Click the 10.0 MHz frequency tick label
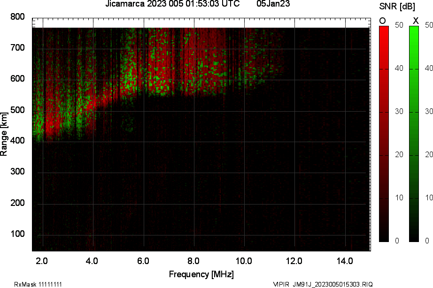Viewport: 433px width, 288px height. point(244,261)
